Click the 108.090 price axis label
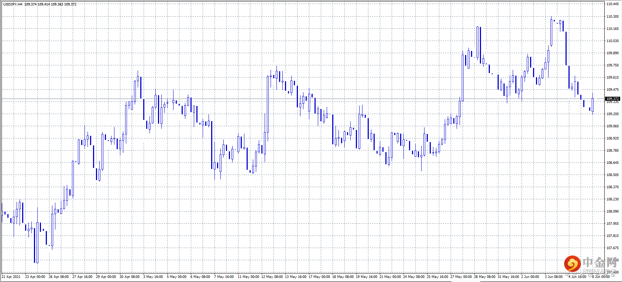Image resolution: width=622 pixels, height=282 pixels. (x=612, y=211)
